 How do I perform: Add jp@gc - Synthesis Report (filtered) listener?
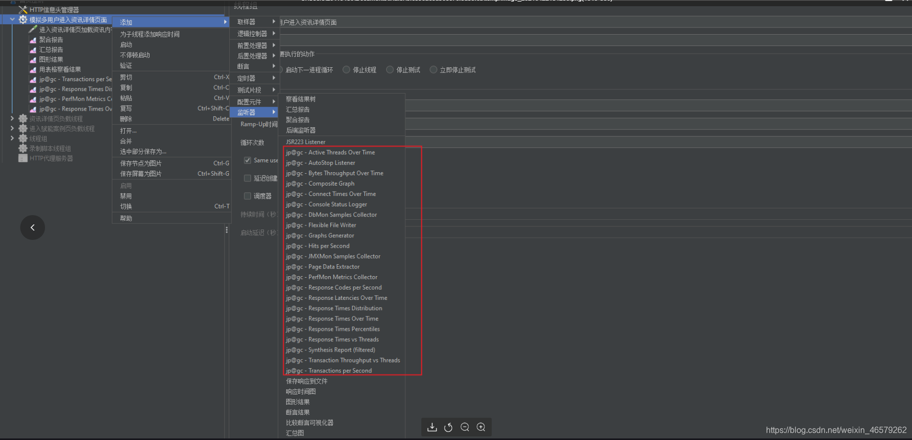coord(342,350)
